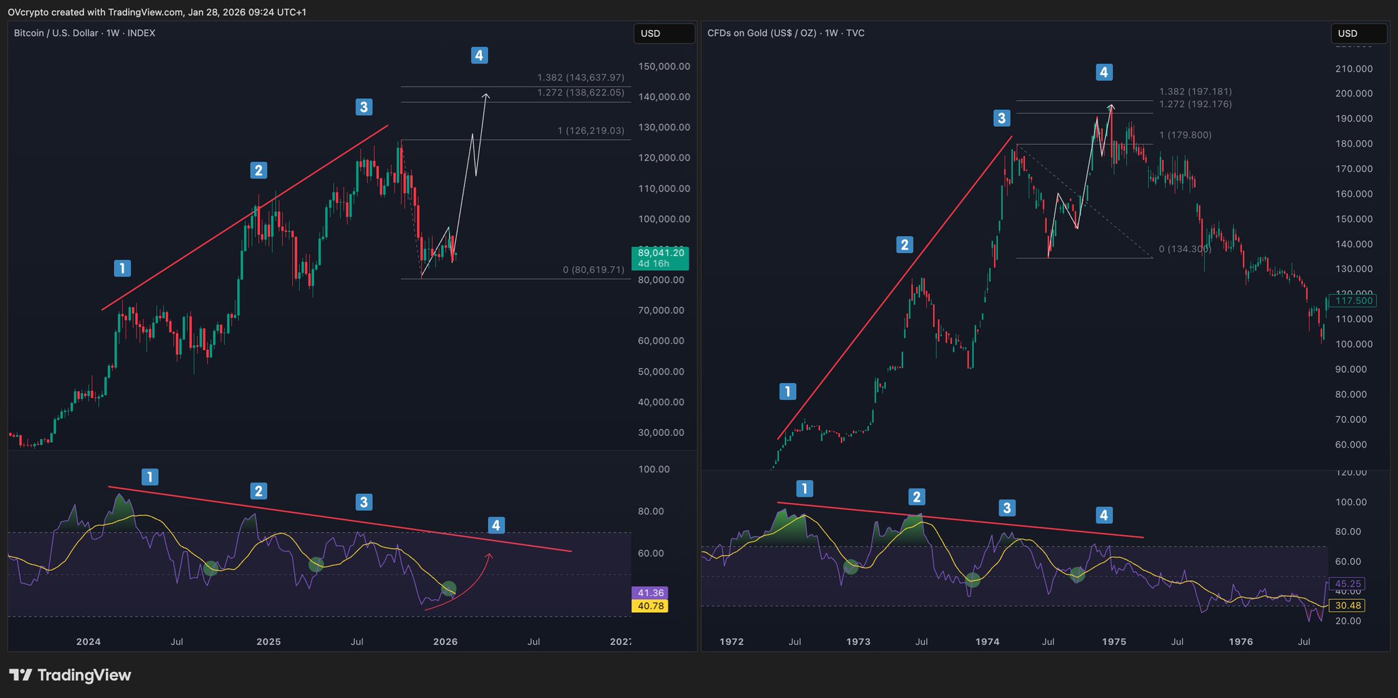Click marker 1 in the Bitcoin RSI pane
Viewport: 1398px width, 698px height.
click(x=149, y=477)
